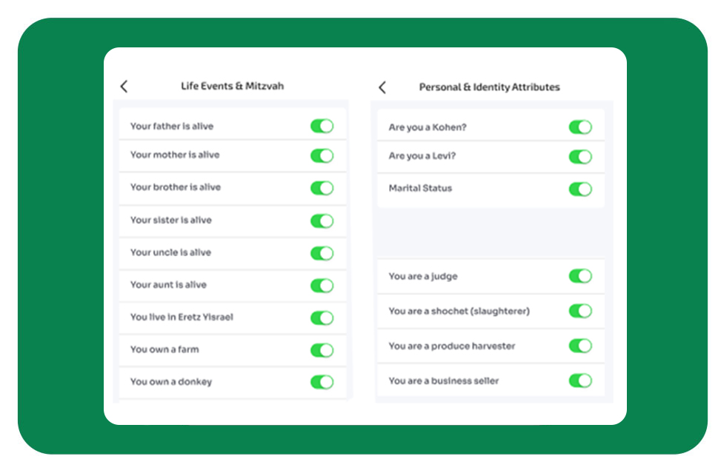Viewport: 718px width, 476px height.
Task: Toggle 'You are a business seller' option
Action: pos(580,381)
